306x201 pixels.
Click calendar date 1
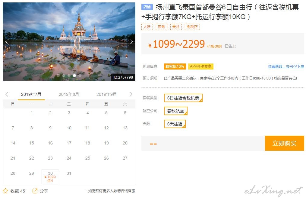coord(32,113)
